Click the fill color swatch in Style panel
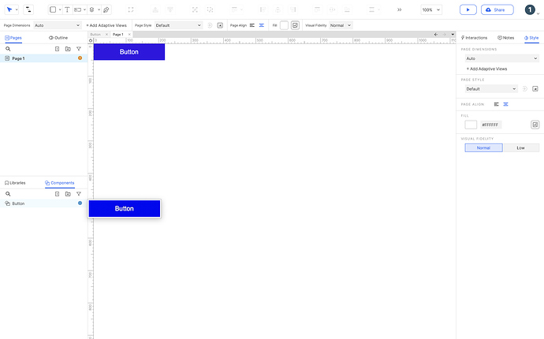 click(x=471, y=125)
